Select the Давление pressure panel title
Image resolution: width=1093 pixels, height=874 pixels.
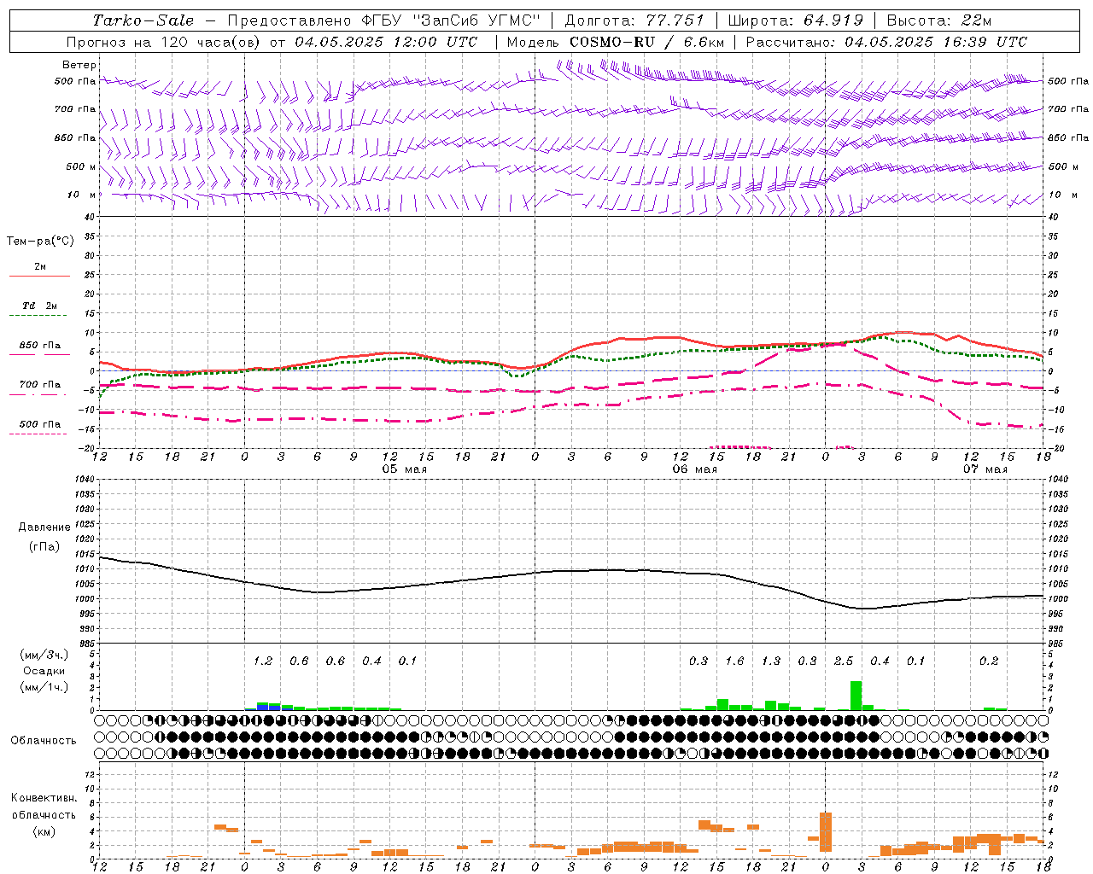pyautogui.click(x=44, y=527)
